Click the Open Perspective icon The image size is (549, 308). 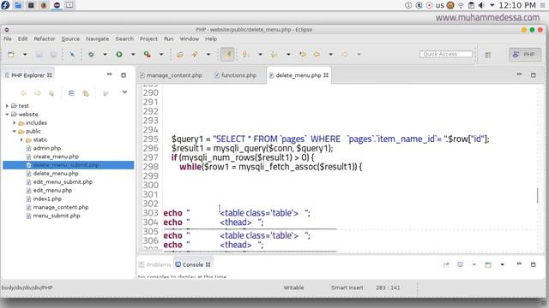click(488, 55)
